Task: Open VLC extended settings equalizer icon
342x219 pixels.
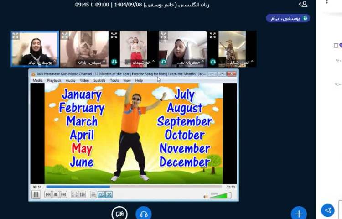Action: point(83,195)
